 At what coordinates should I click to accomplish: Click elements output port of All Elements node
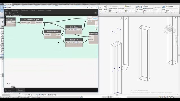(x=39, y=22)
